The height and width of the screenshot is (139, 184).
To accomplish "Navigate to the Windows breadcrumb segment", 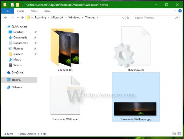I will [74, 17].
